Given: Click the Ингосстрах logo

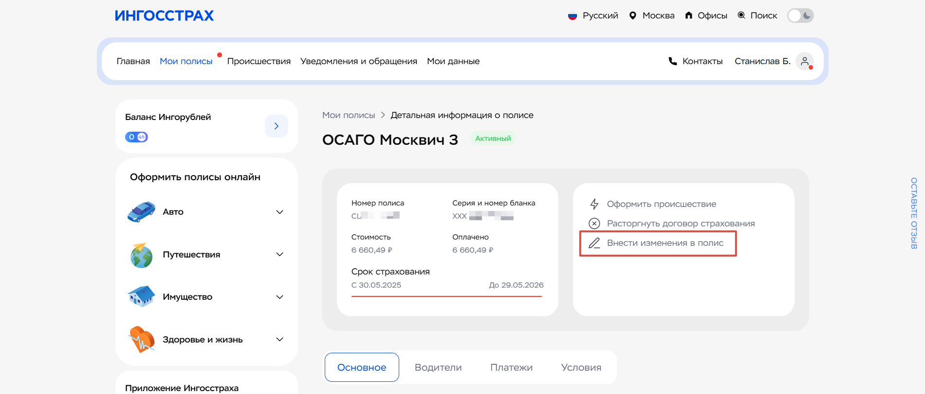Looking at the screenshot, I should point(165,16).
